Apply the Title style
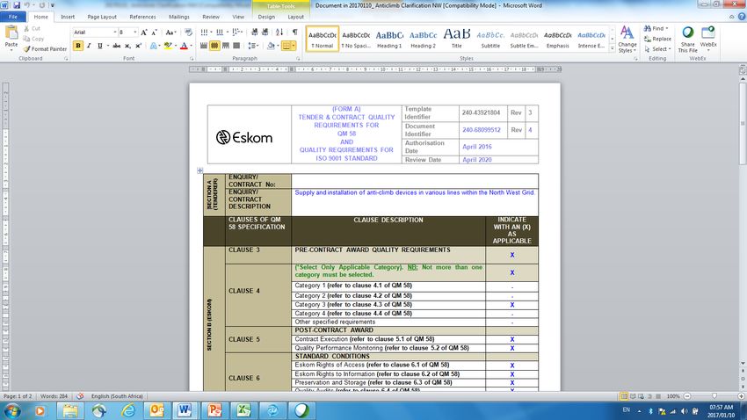This screenshot has height=420, width=747. click(x=456, y=39)
